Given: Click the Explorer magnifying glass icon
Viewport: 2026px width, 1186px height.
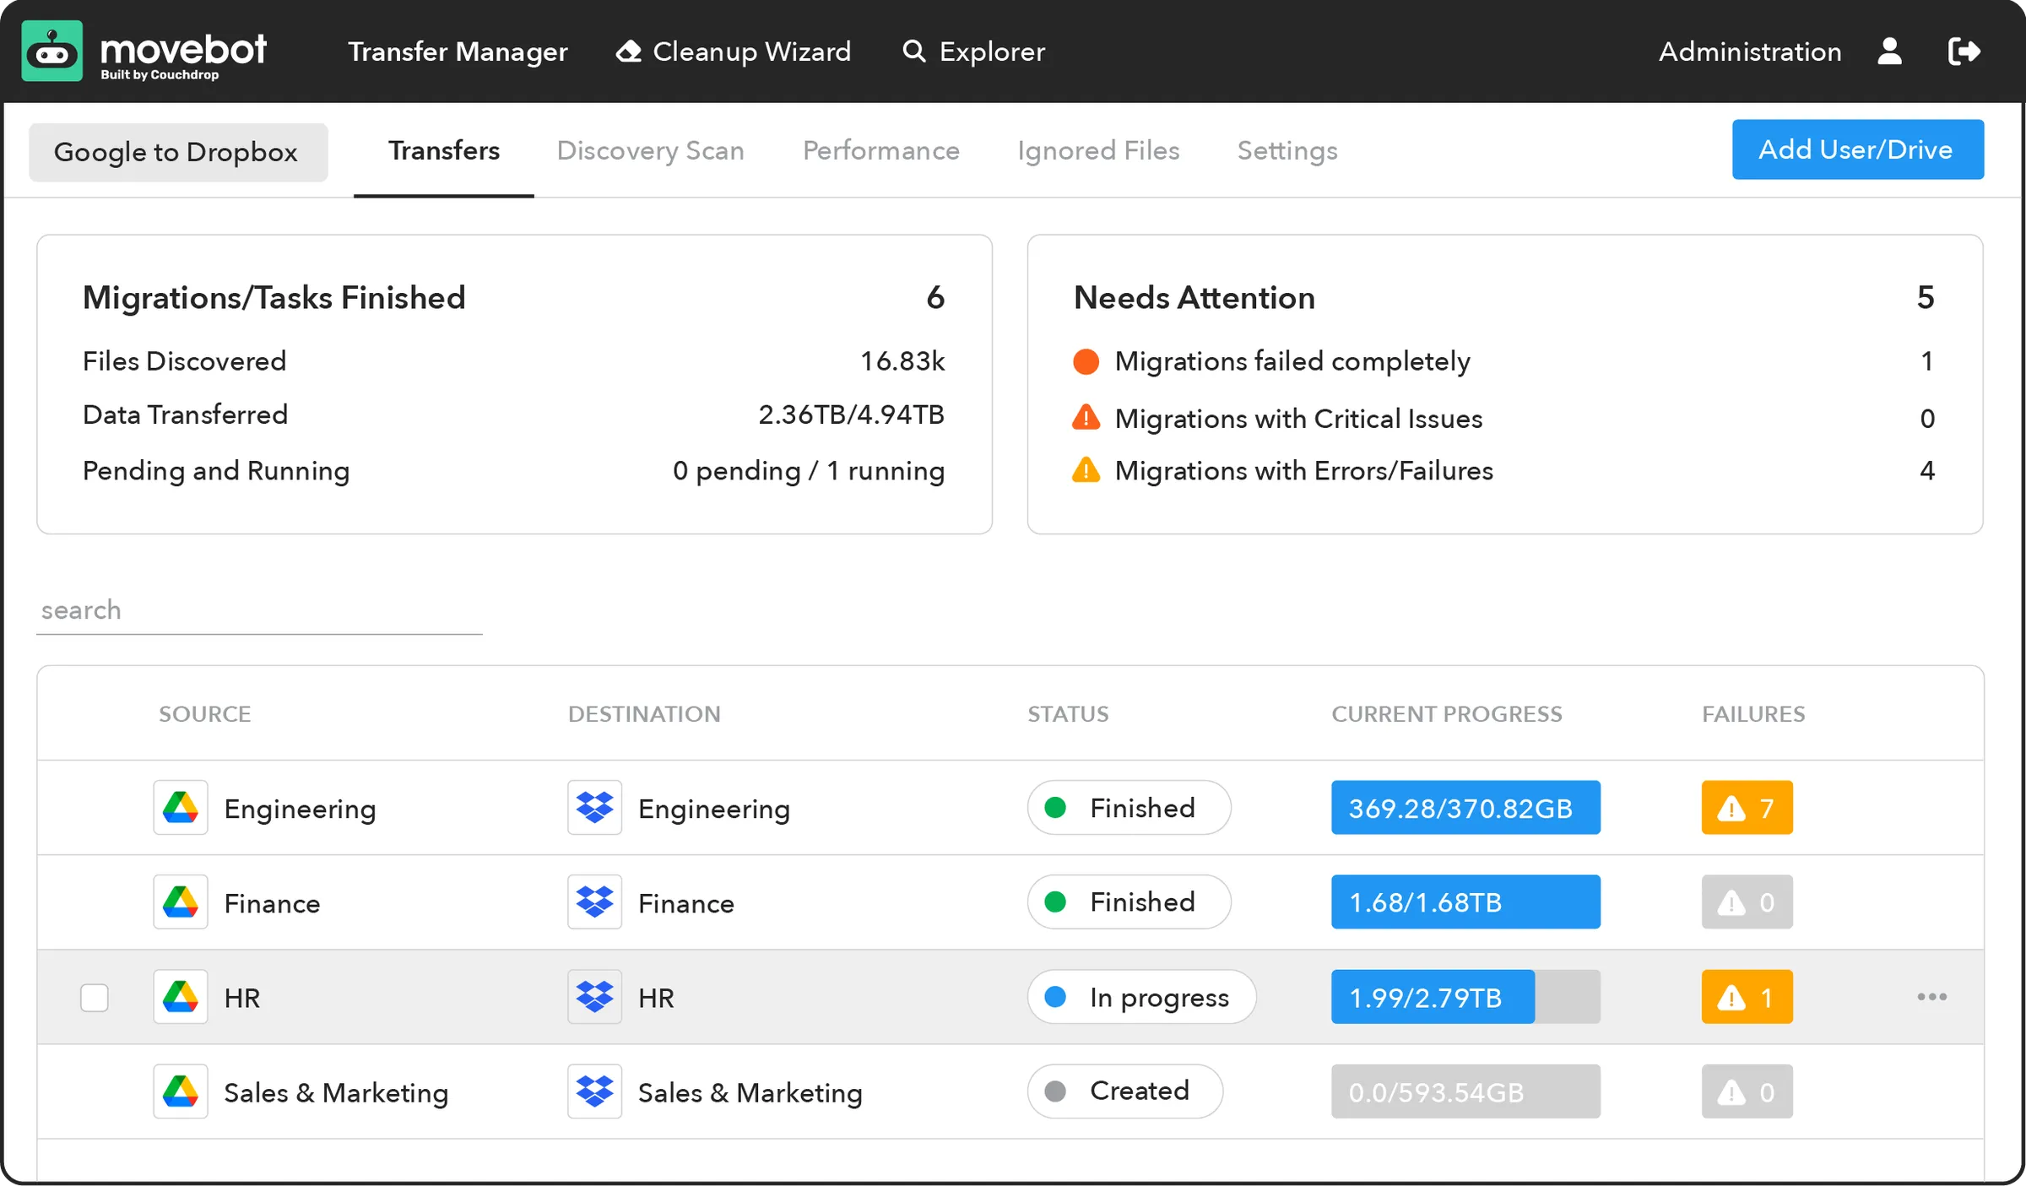Looking at the screenshot, I should pos(913,51).
